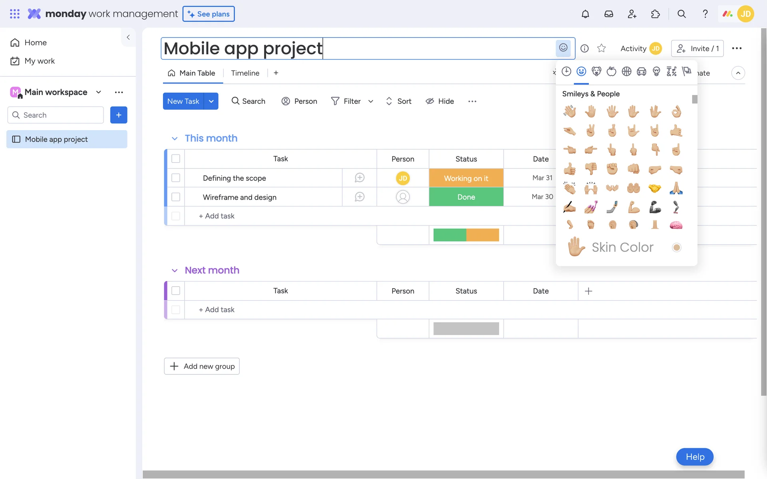Toggle select-all checkbox in Next month group
This screenshot has height=479, width=767.
[176, 291]
